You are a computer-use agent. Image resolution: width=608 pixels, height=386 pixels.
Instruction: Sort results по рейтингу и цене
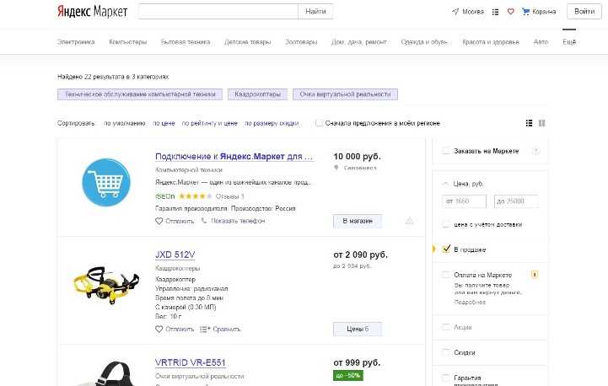210,123
